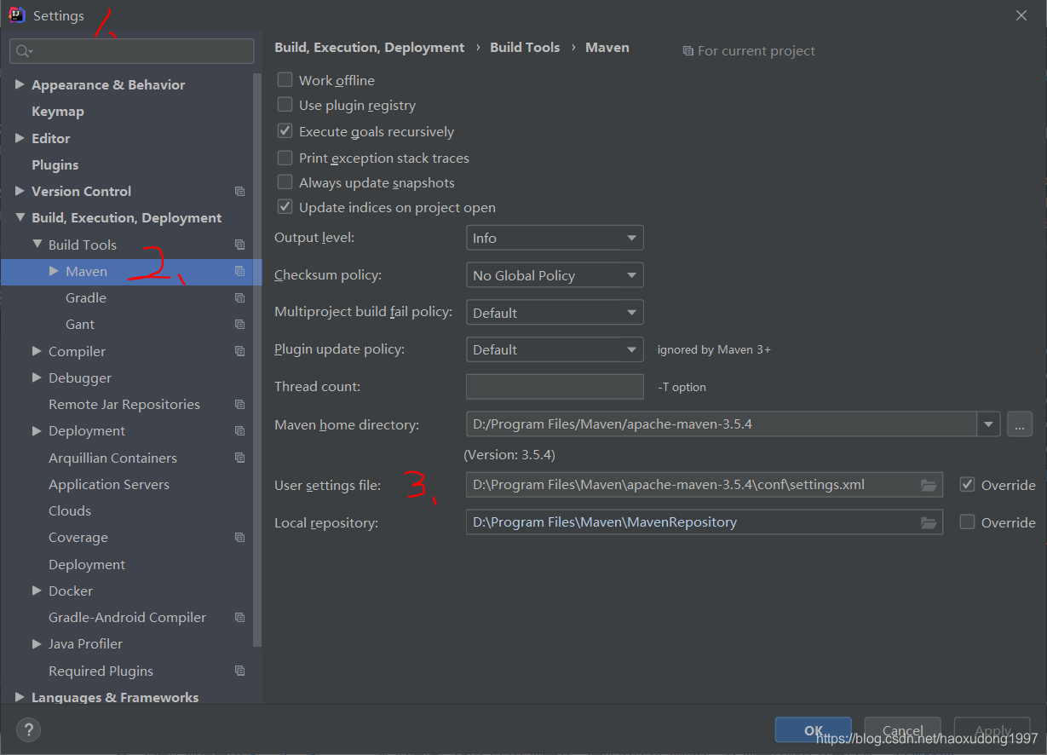Image resolution: width=1047 pixels, height=755 pixels.
Task: Click the Apply button
Action: (992, 729)
